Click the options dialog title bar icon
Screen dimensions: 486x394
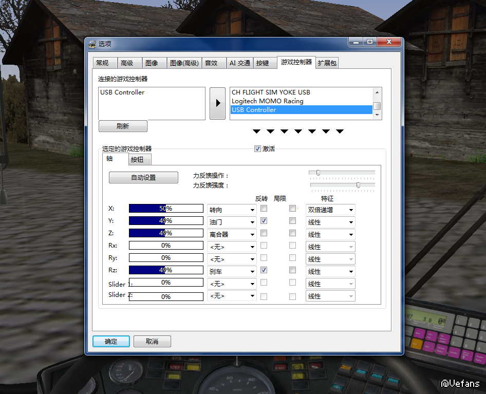click(92, 44)
